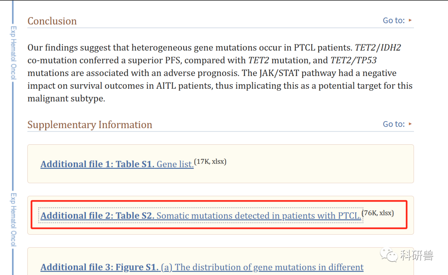Open "Additional file 2: Table S2." link
This screenshot has width=448, height=275.
(x=97, y=216)
